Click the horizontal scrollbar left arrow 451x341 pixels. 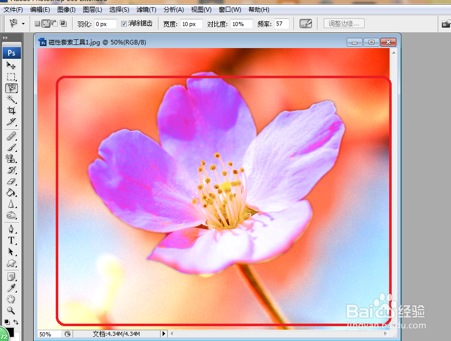pyautogui.click(x=172, y=333)
